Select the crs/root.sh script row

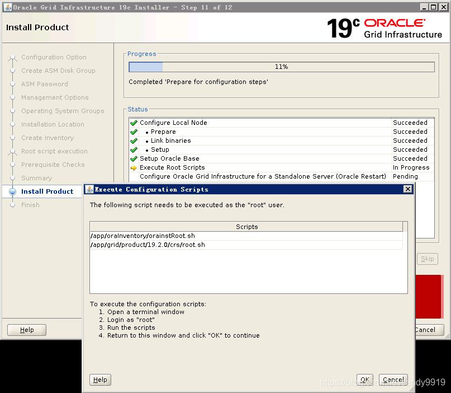246,245
